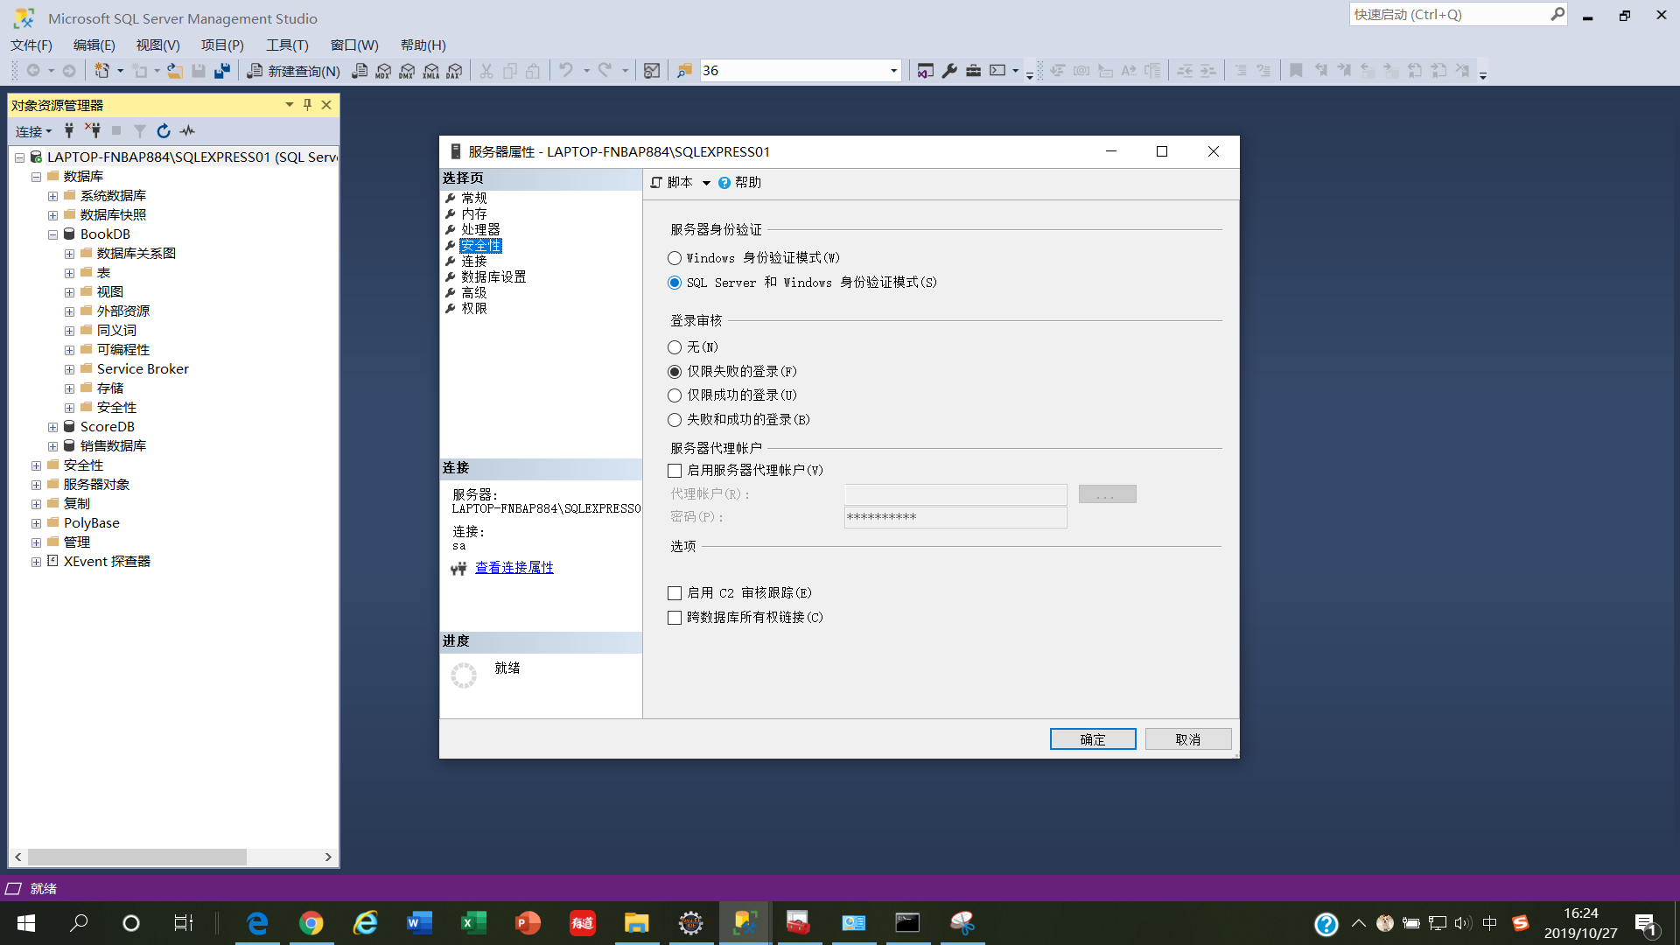Open the Toolbox toolbar icon
This screenshot has height=945, width=1680.
click(x=973, y=71)
